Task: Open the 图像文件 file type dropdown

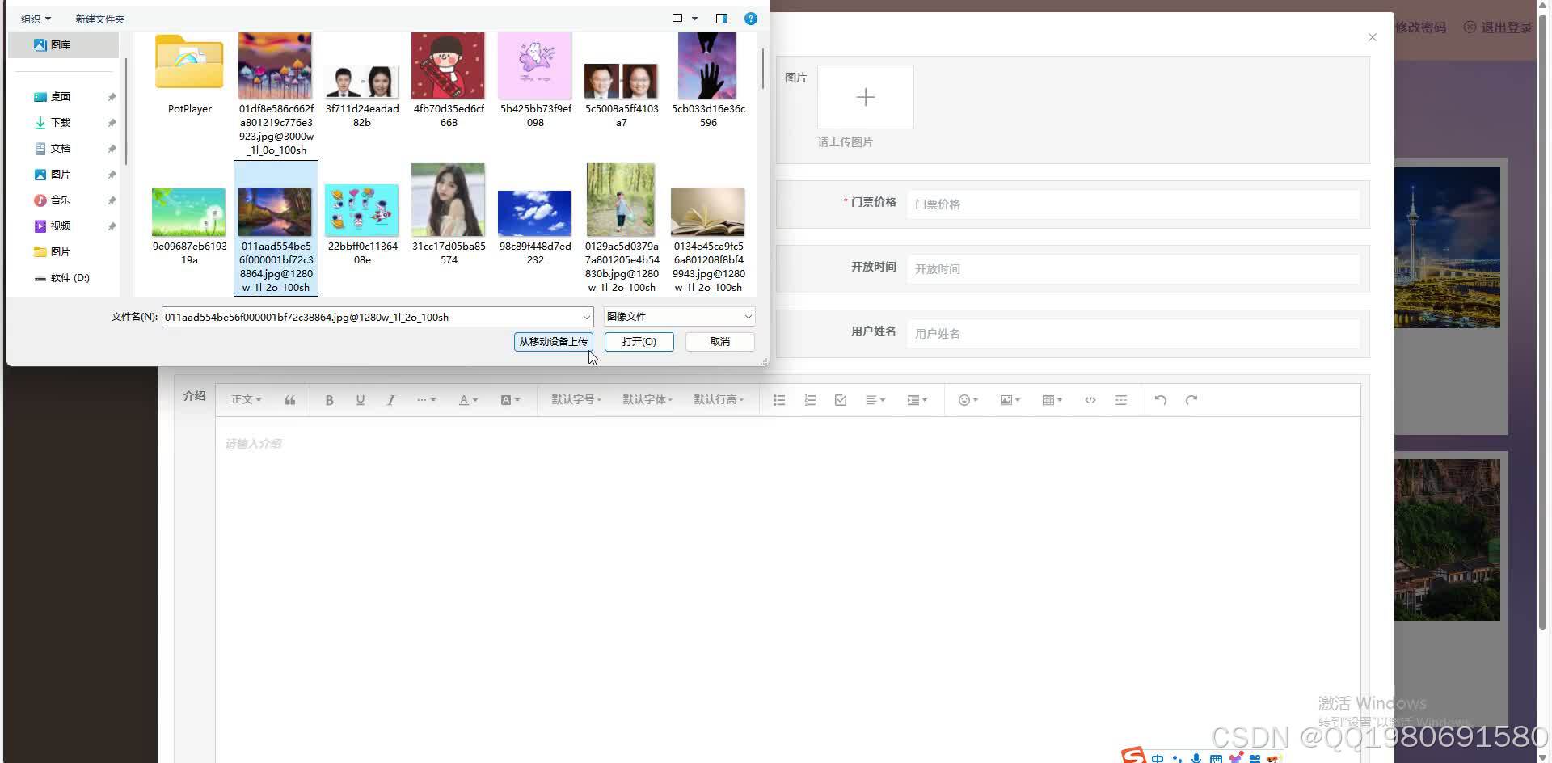Action: (x=677, y=316)
